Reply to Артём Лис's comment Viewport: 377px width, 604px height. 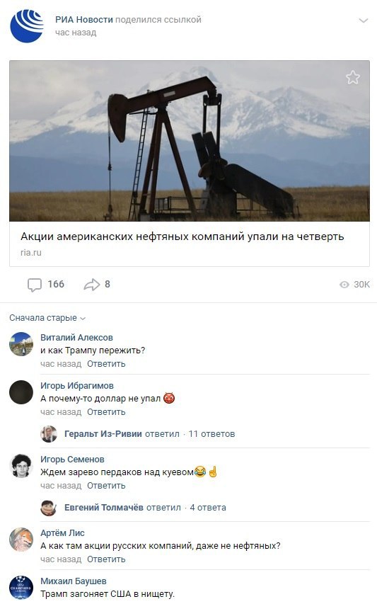pyautogui.click(x=106, y=559)
